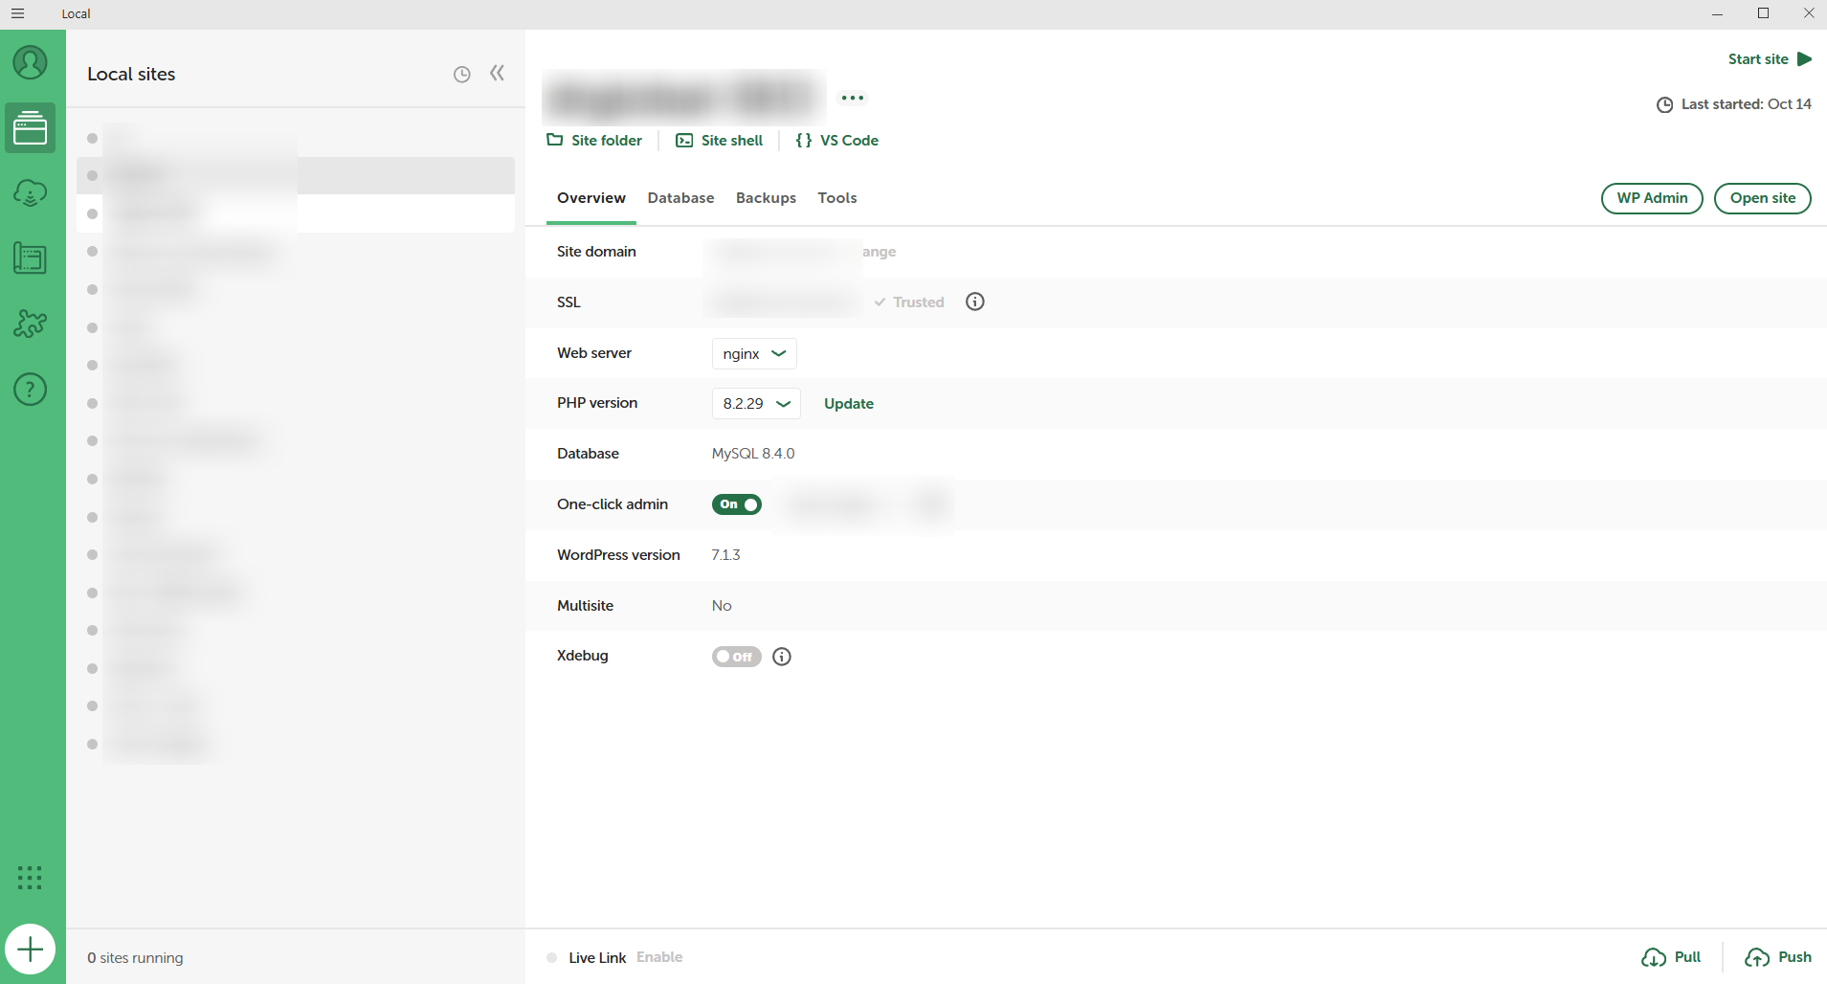Switch to the Backups tab

tap(766, 198)
